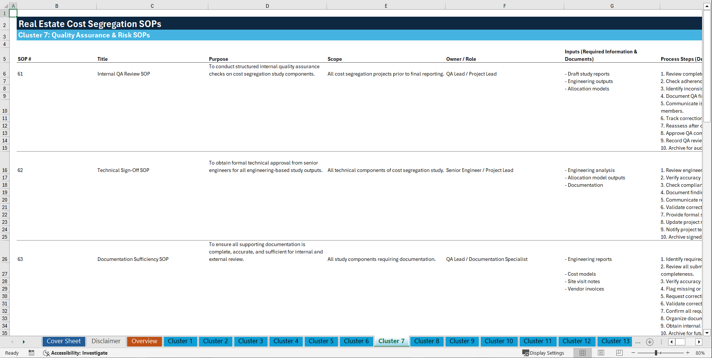The image size is (712, 358).
Task: Click the zoom slider handle
Action: point(655,353)
